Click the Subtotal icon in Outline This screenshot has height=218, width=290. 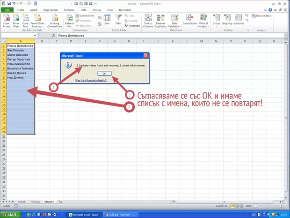[239, 18]
